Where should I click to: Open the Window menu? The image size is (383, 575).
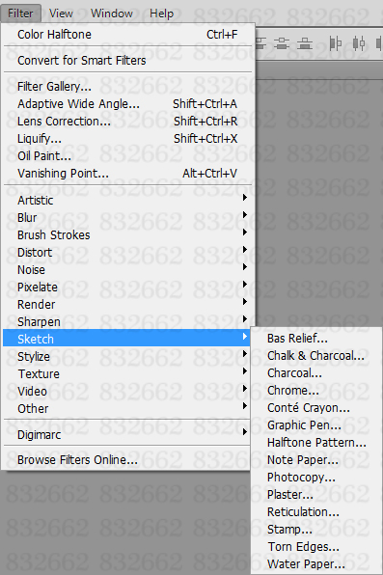point(112,14)
